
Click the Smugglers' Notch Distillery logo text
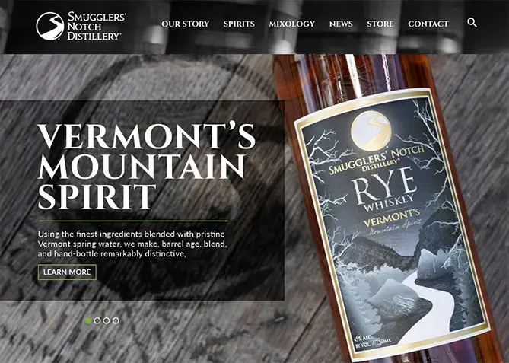pos(97,26)
